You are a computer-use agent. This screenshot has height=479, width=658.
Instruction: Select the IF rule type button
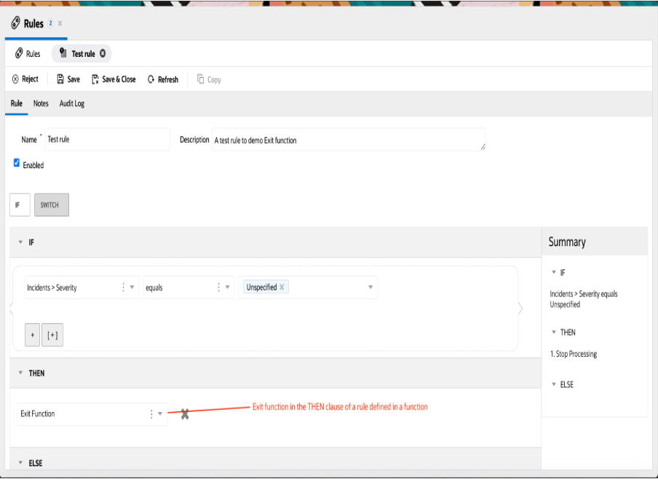pos(20,205)
